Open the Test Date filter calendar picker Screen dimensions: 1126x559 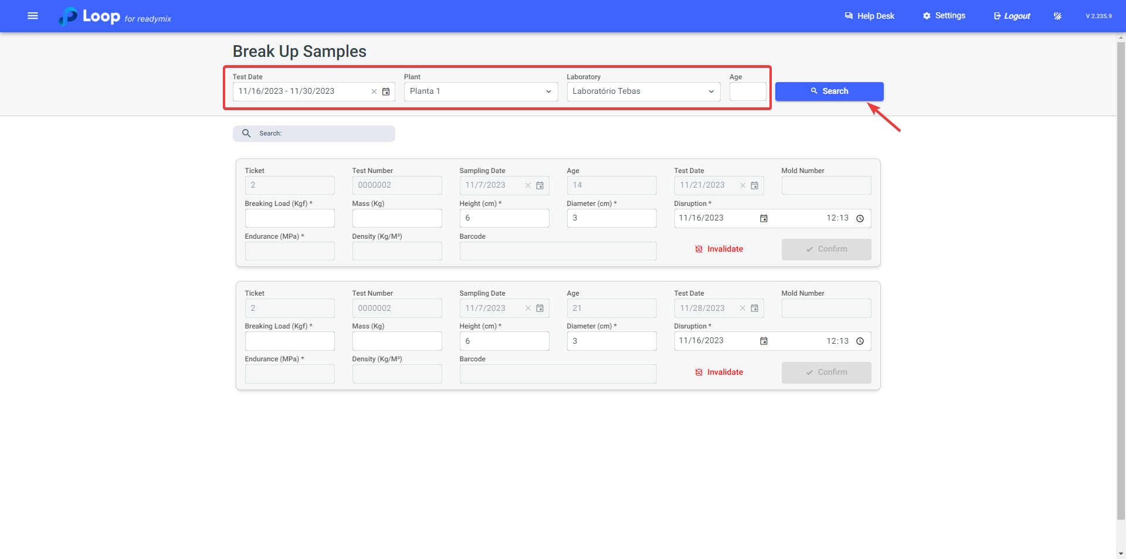coord(386,92)
